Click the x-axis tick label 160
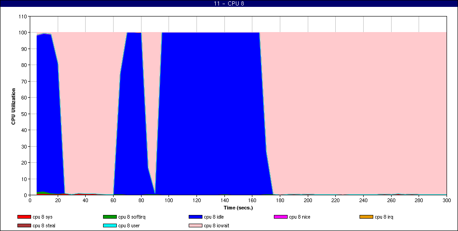 (252, 200)
